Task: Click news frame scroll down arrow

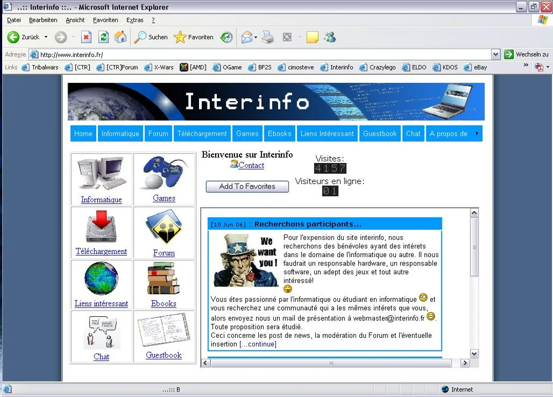Action: (x=474, y=354)
